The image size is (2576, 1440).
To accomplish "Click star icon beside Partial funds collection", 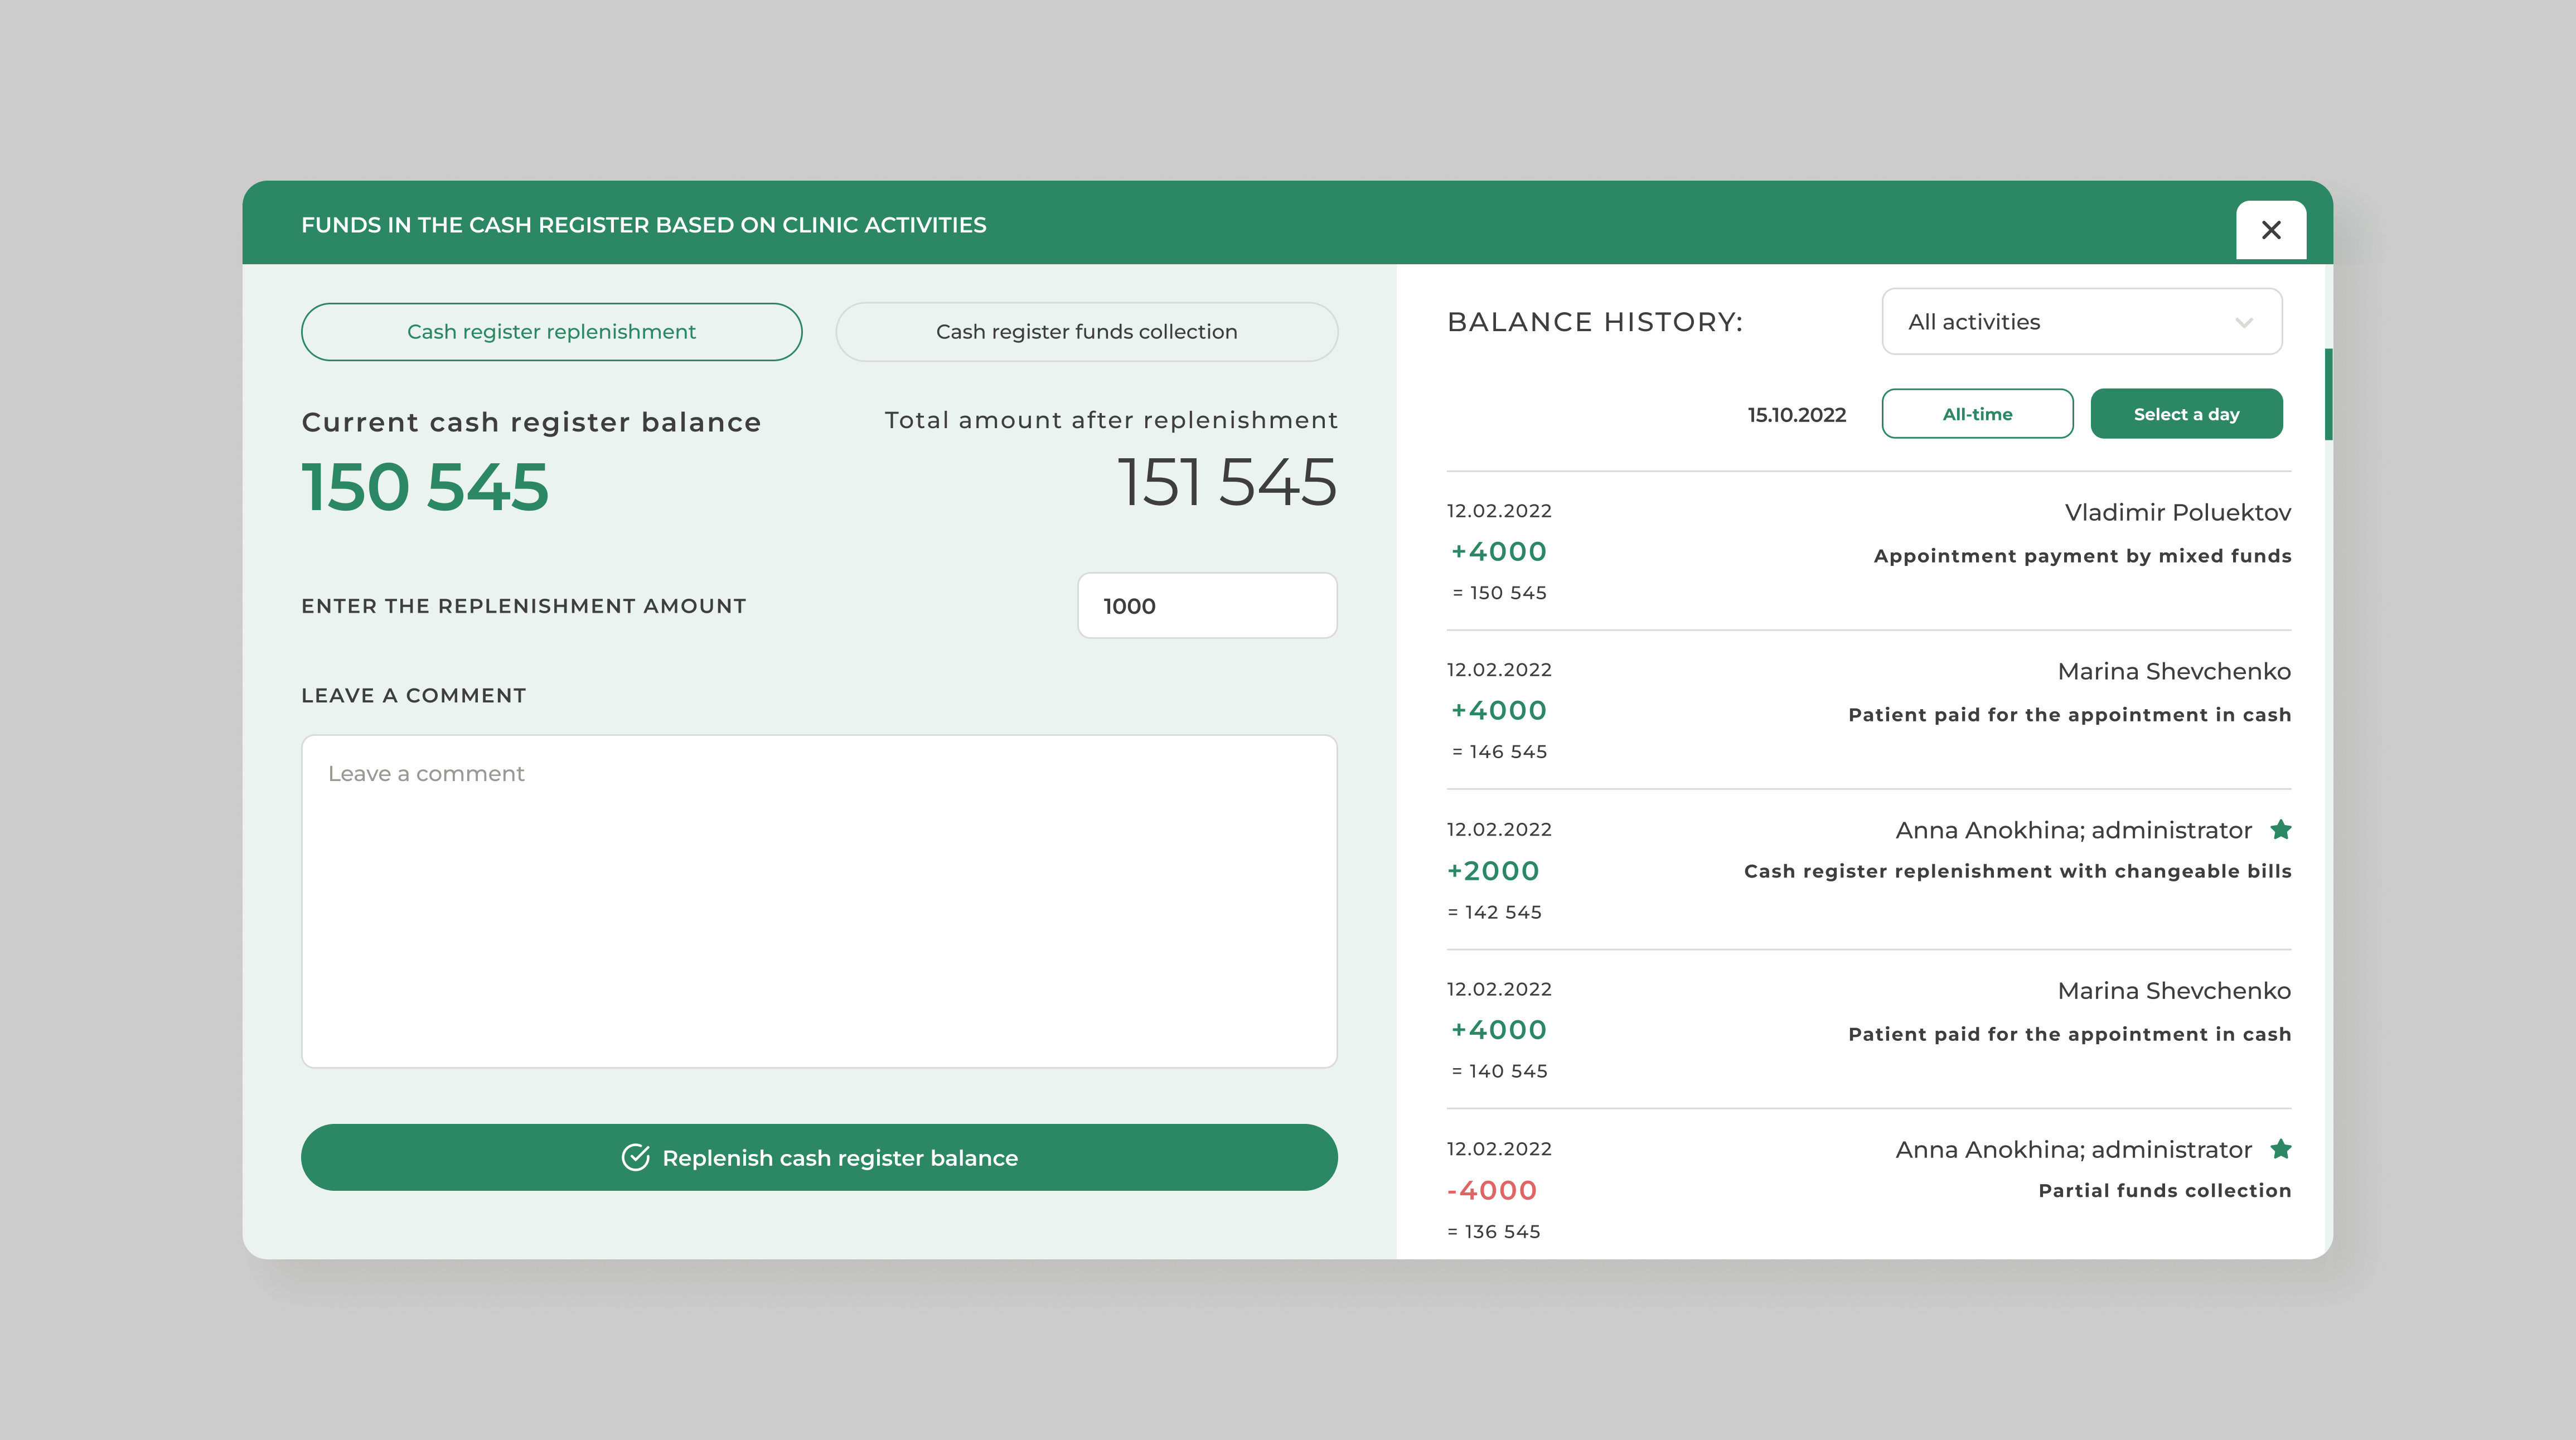I will point(2281,1148).
